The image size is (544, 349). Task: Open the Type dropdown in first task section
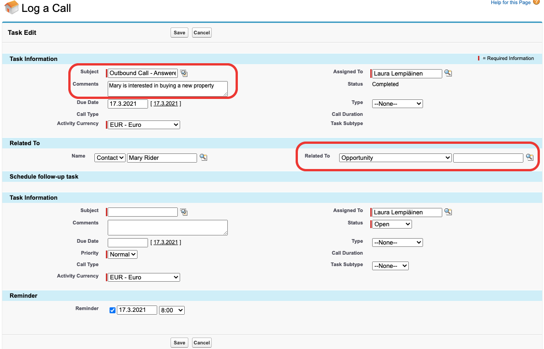[397, 104]
